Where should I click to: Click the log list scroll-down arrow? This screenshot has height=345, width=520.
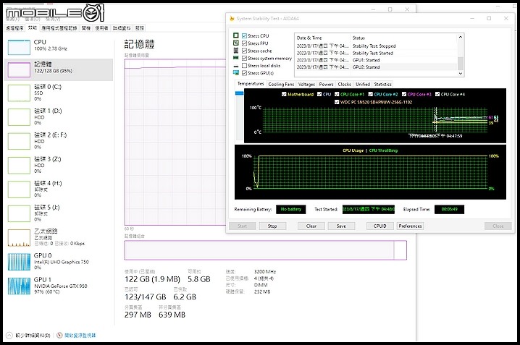pos(461,74)
